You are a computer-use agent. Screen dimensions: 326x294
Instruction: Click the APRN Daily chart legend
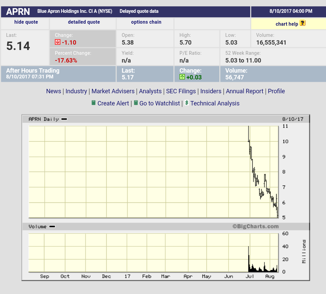(x=48, y=119)
